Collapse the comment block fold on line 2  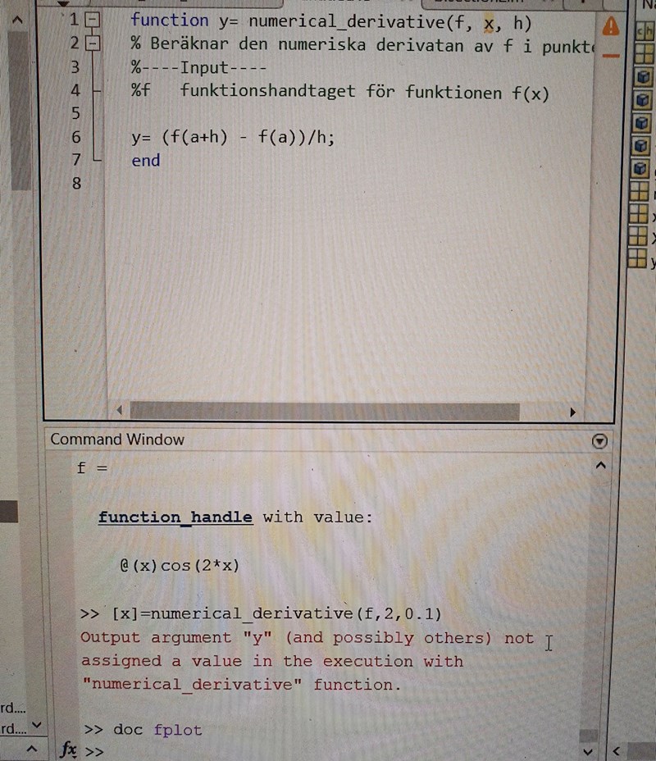pyautogui.click(x=94, y=44)
